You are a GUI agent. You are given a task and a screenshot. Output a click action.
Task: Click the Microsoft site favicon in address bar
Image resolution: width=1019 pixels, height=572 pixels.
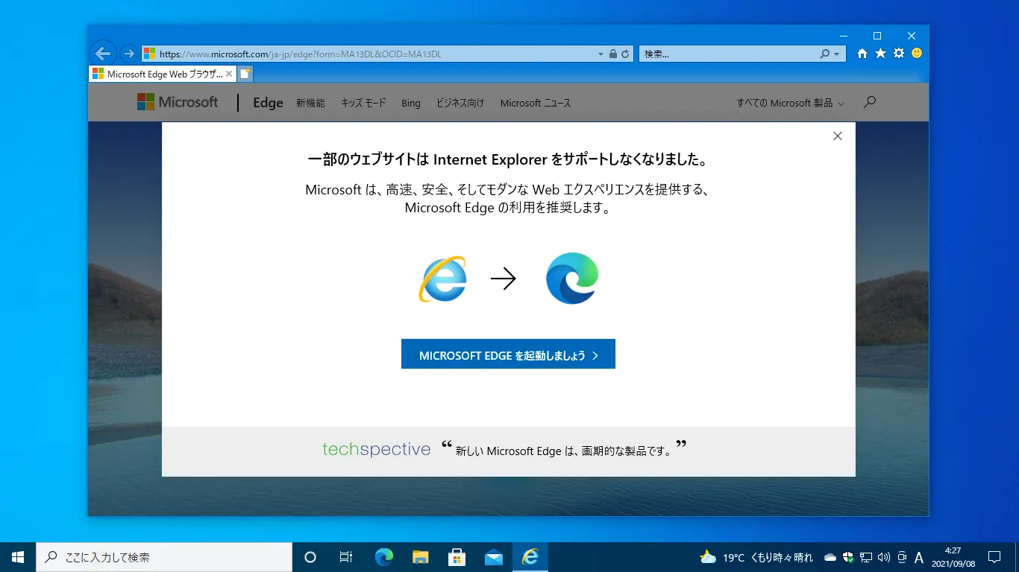click(x=149, y=54)
